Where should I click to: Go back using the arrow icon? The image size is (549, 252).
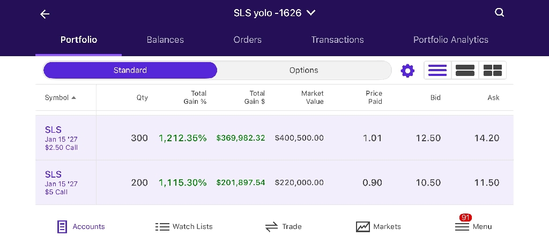[x=45, y=14]
